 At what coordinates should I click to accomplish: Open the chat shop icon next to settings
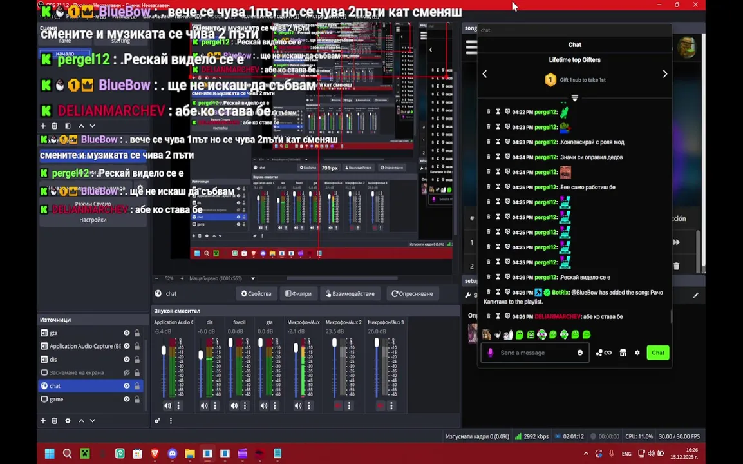pos(623,353)
